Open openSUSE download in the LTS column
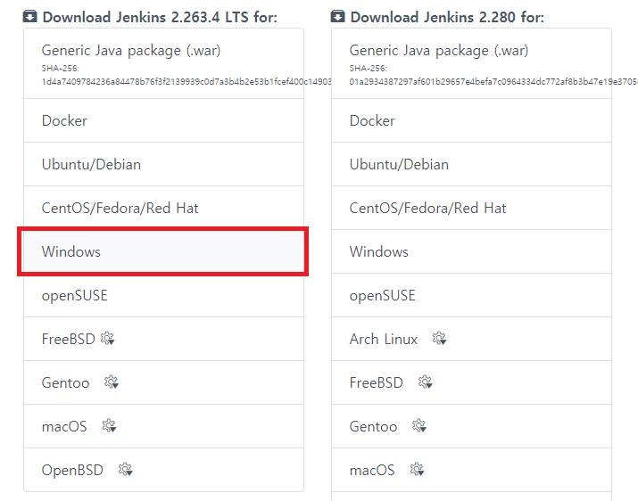638x501 pixels. click(163, 295)
